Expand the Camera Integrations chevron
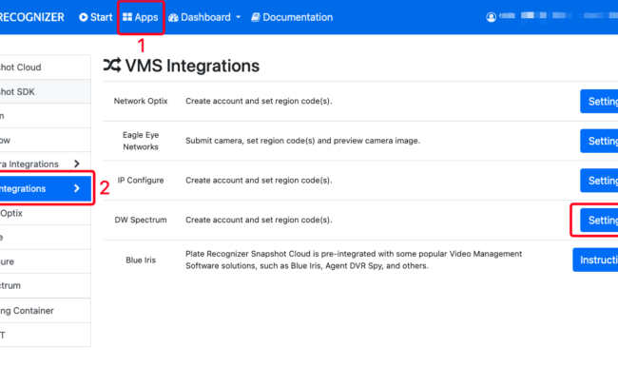Screen dimensions: 618x366 77,164
